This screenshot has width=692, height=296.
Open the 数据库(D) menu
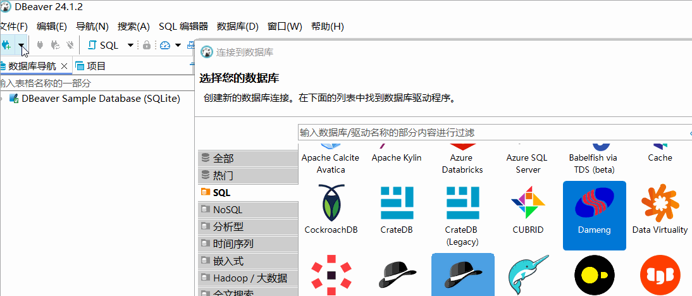click(x=238, y=27)
